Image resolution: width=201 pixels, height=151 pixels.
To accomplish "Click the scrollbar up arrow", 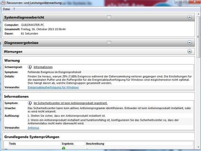I will [198, 14].
